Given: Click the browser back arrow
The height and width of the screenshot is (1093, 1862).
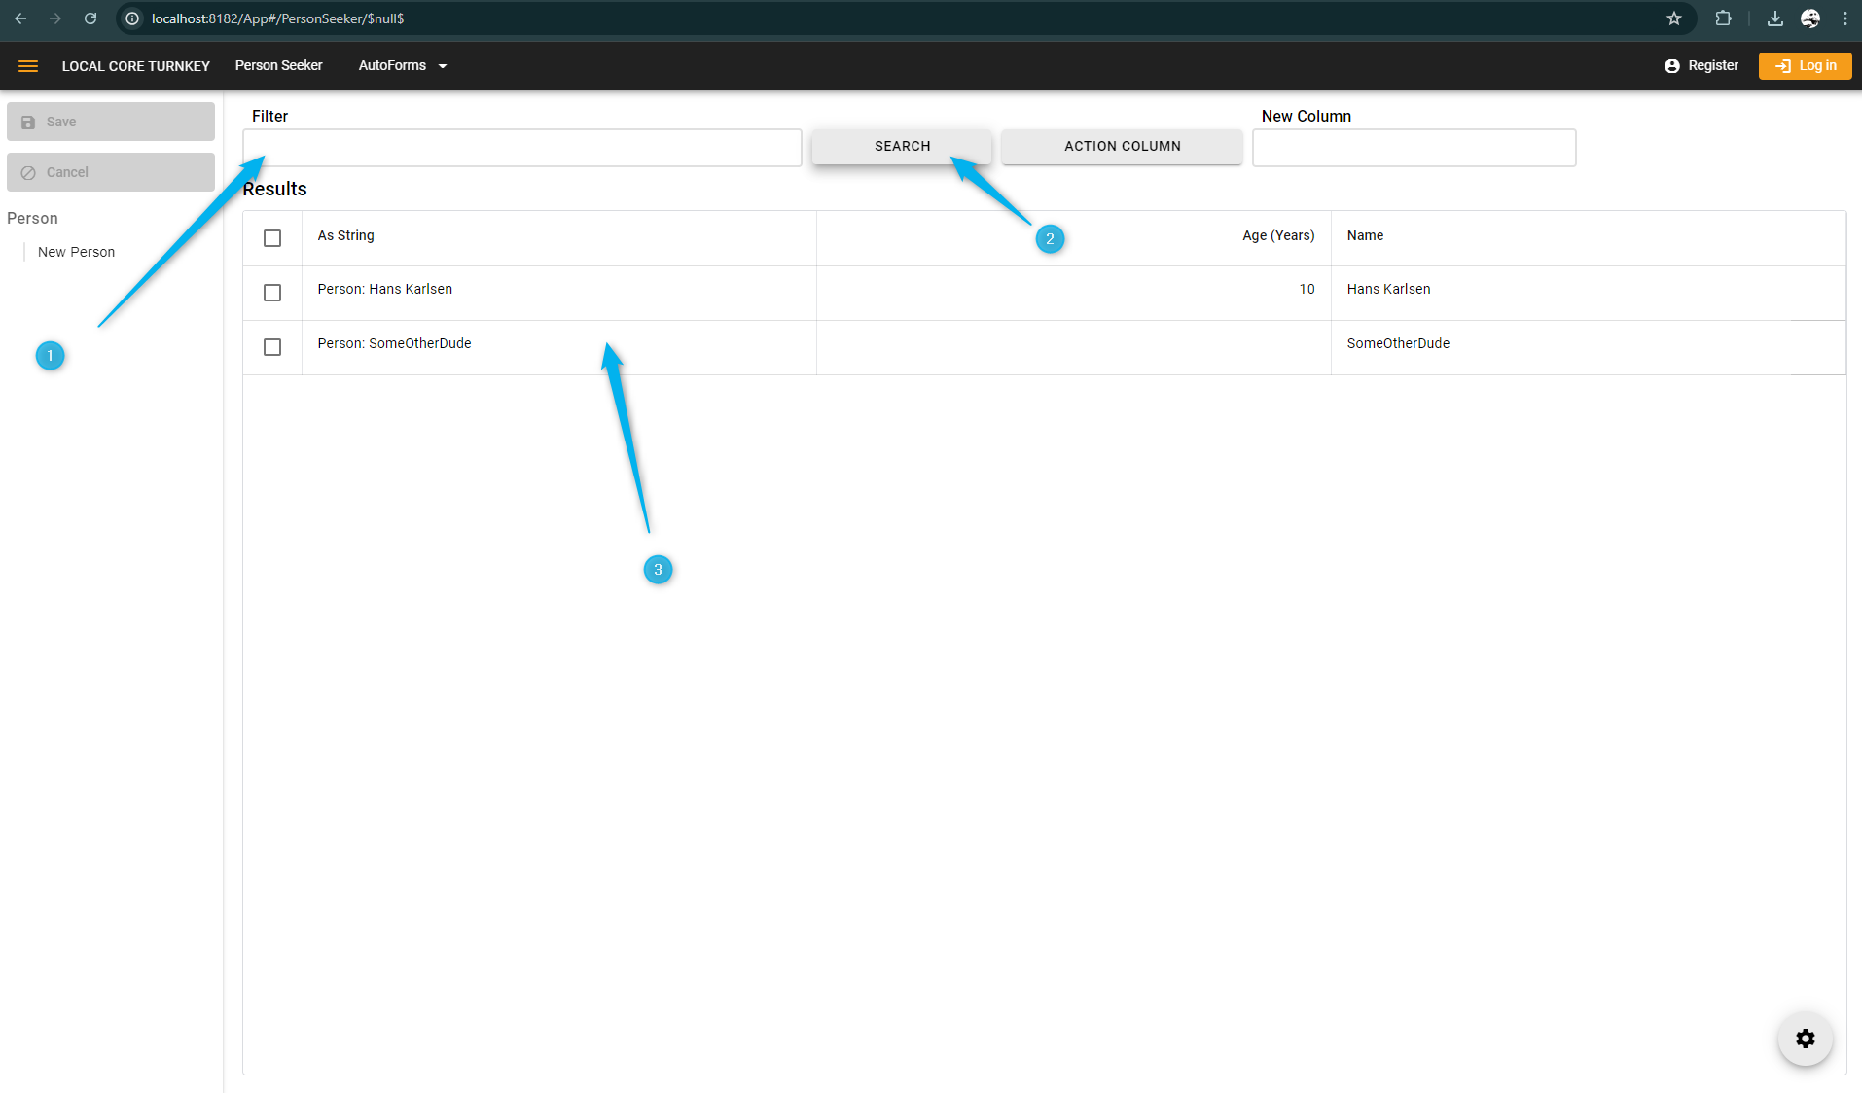Looking at the screenshot, I should point(20,18).
